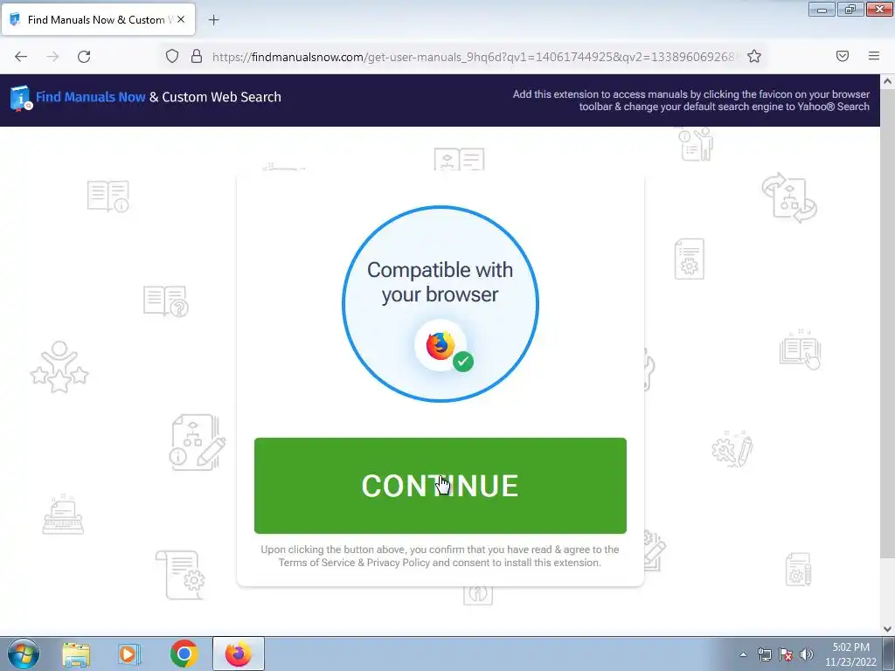This screenshot has width=895, height=671.
Task: Click the taskbar clock showing 5:02 PM
Action: click(850, 654)
